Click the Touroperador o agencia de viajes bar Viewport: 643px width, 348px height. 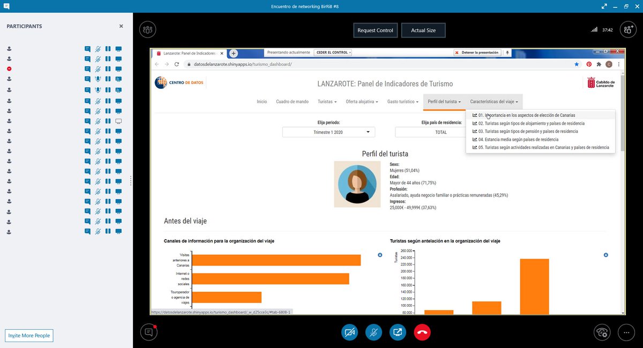click(227, 297)
